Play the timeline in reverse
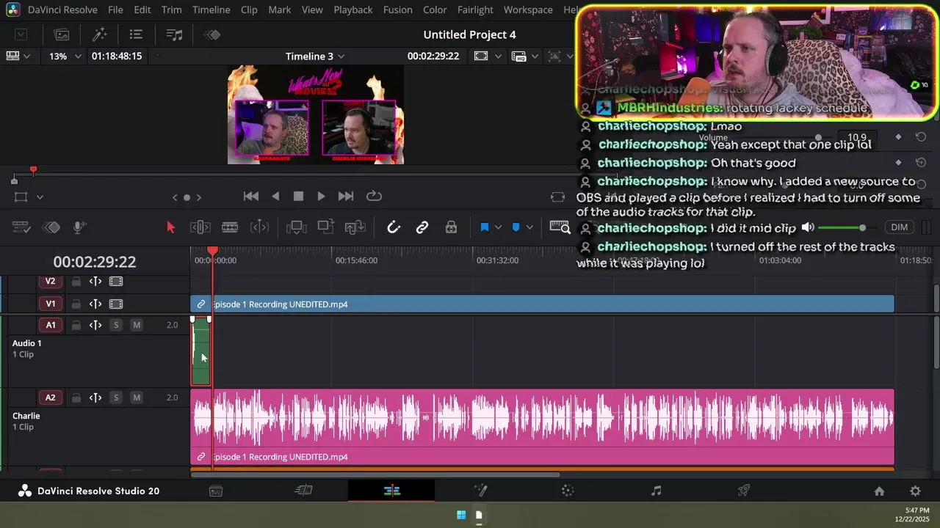940x528 pixels. pyautogui.click(x=275, y=197)
